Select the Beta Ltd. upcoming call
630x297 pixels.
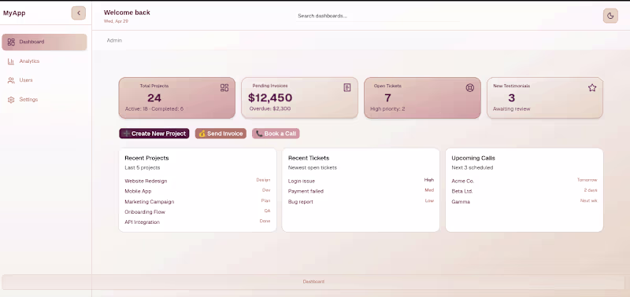524,191
